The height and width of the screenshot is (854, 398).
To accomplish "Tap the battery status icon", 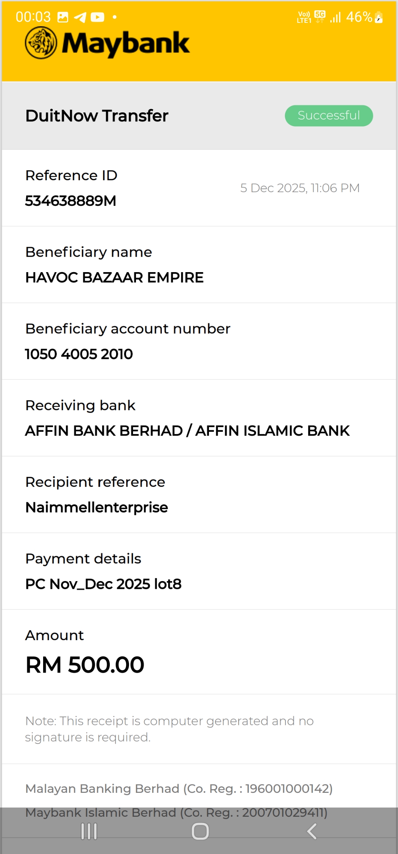I will point(379,17).
